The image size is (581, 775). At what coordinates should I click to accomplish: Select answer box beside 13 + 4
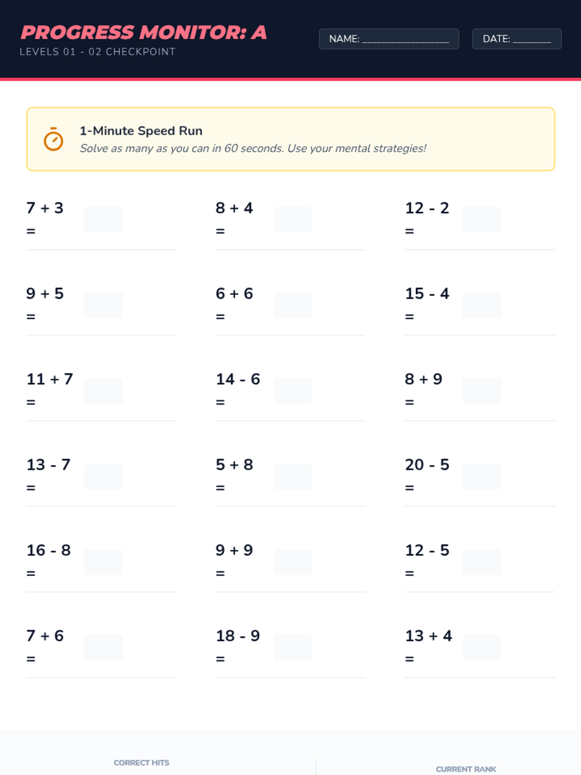482,648
